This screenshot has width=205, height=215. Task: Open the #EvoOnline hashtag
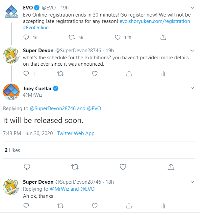pyautogui.click(x=36, y=28)
